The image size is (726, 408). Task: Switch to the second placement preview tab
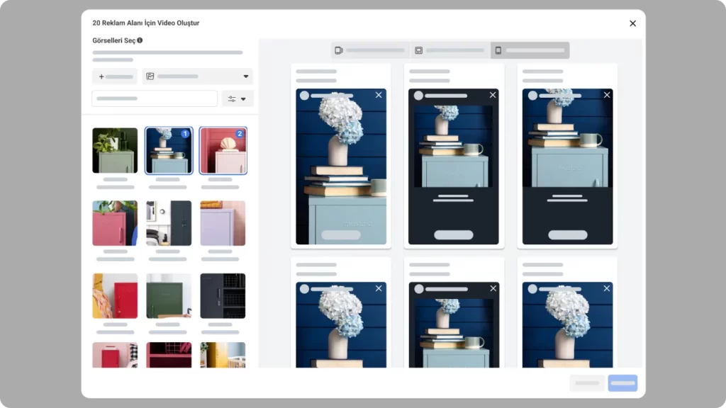coord(450,50)
